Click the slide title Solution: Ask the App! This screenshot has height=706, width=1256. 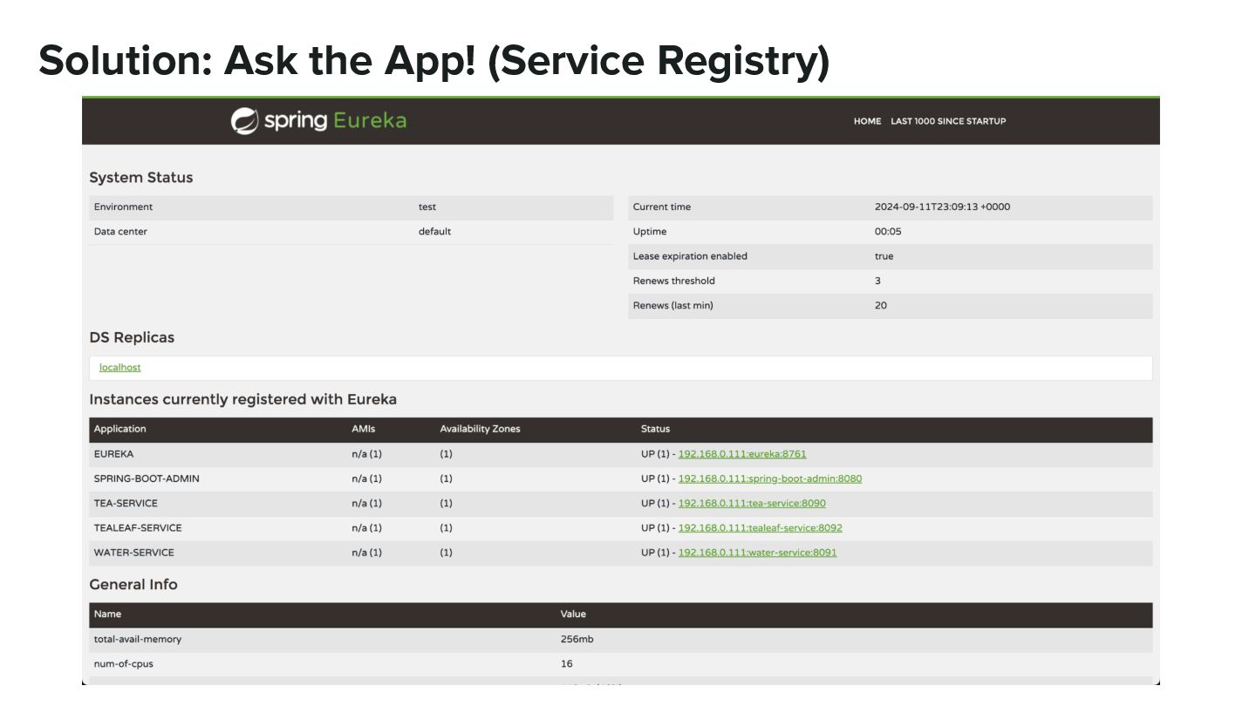pyautogui.click(x=256, y=61)
